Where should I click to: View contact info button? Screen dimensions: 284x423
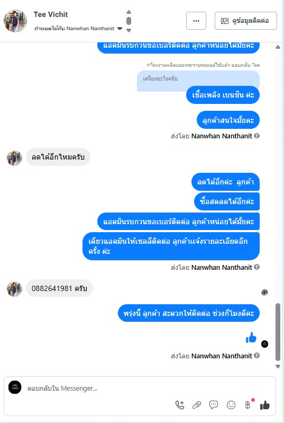[246, 21]
